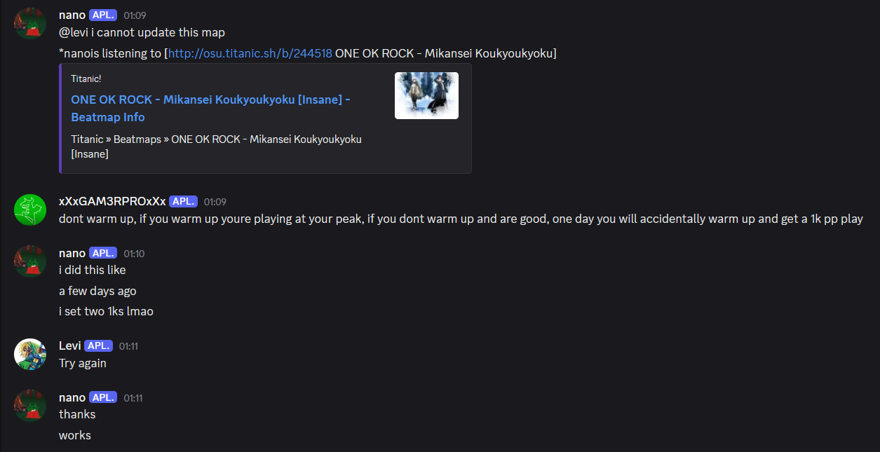
Task: Open the ONE OK ROCK Beatmap Info embed title
Action: point(210,108)
